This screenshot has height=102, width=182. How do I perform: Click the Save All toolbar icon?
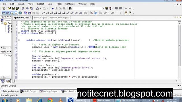(17, 8)
